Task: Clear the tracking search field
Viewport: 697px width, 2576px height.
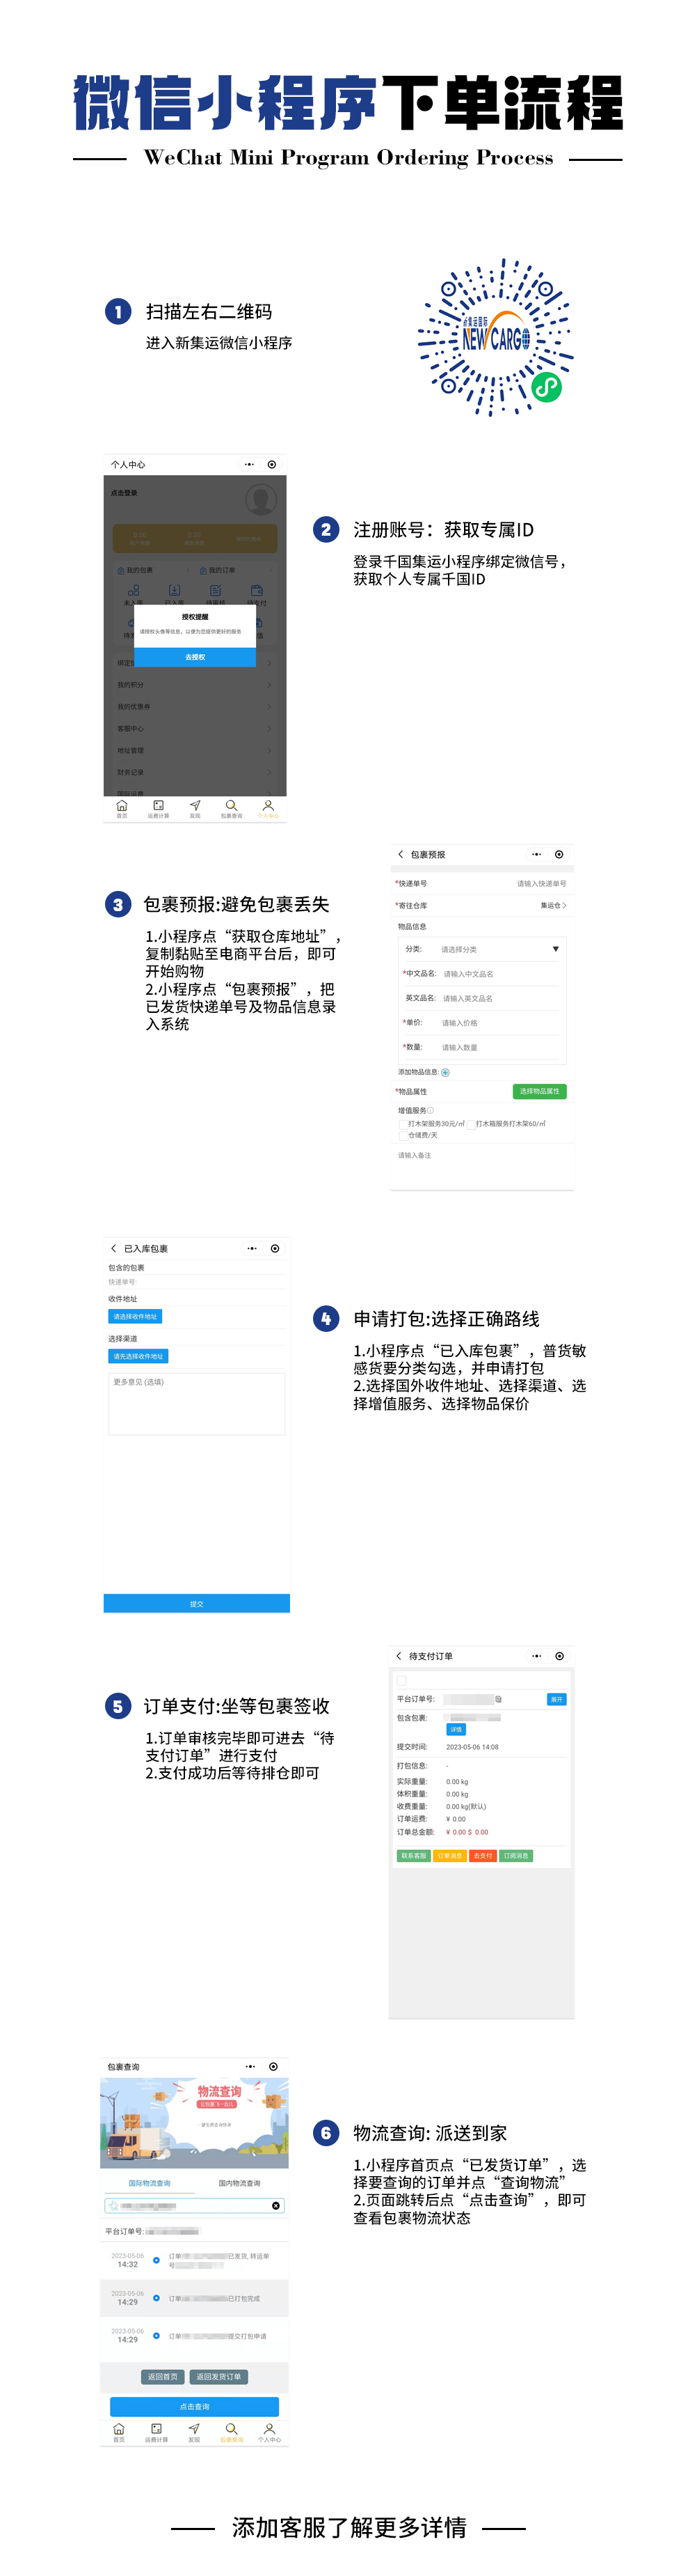Action: [275, 2205]
